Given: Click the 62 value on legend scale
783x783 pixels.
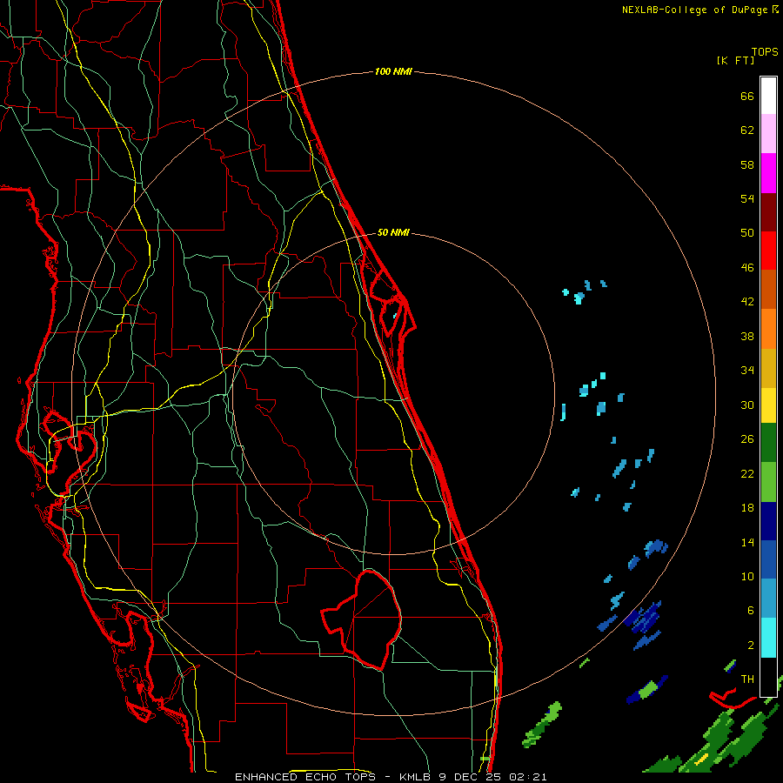Looking at the screenshot, I should tap(747, 130).
